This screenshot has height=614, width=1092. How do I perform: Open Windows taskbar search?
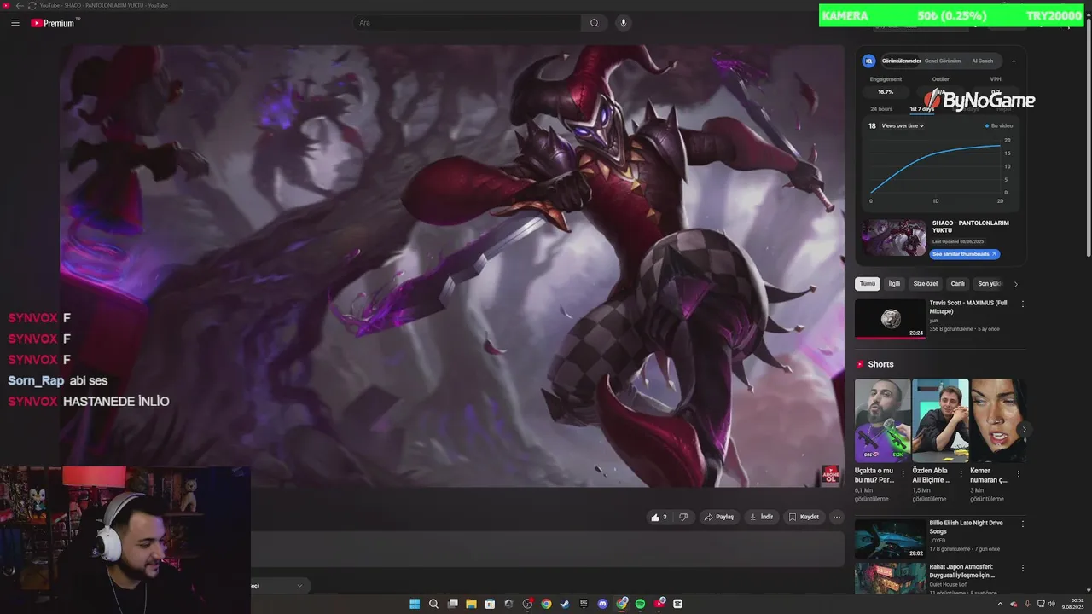[x=433, y=604]
